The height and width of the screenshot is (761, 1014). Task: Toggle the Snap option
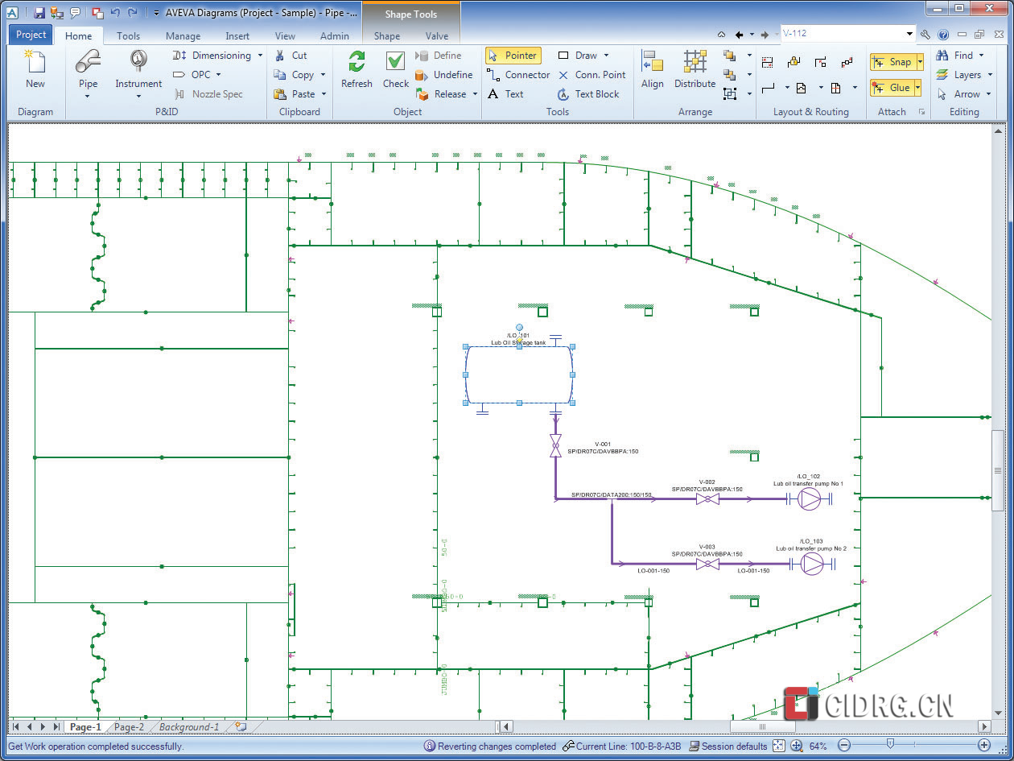[x=892, y=62]
